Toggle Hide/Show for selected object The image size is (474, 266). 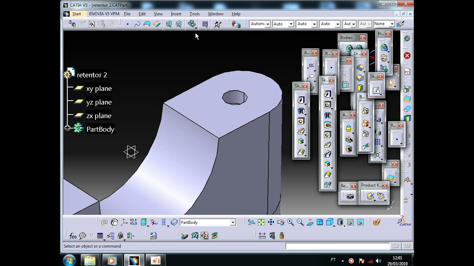click(x=350, y=222)
